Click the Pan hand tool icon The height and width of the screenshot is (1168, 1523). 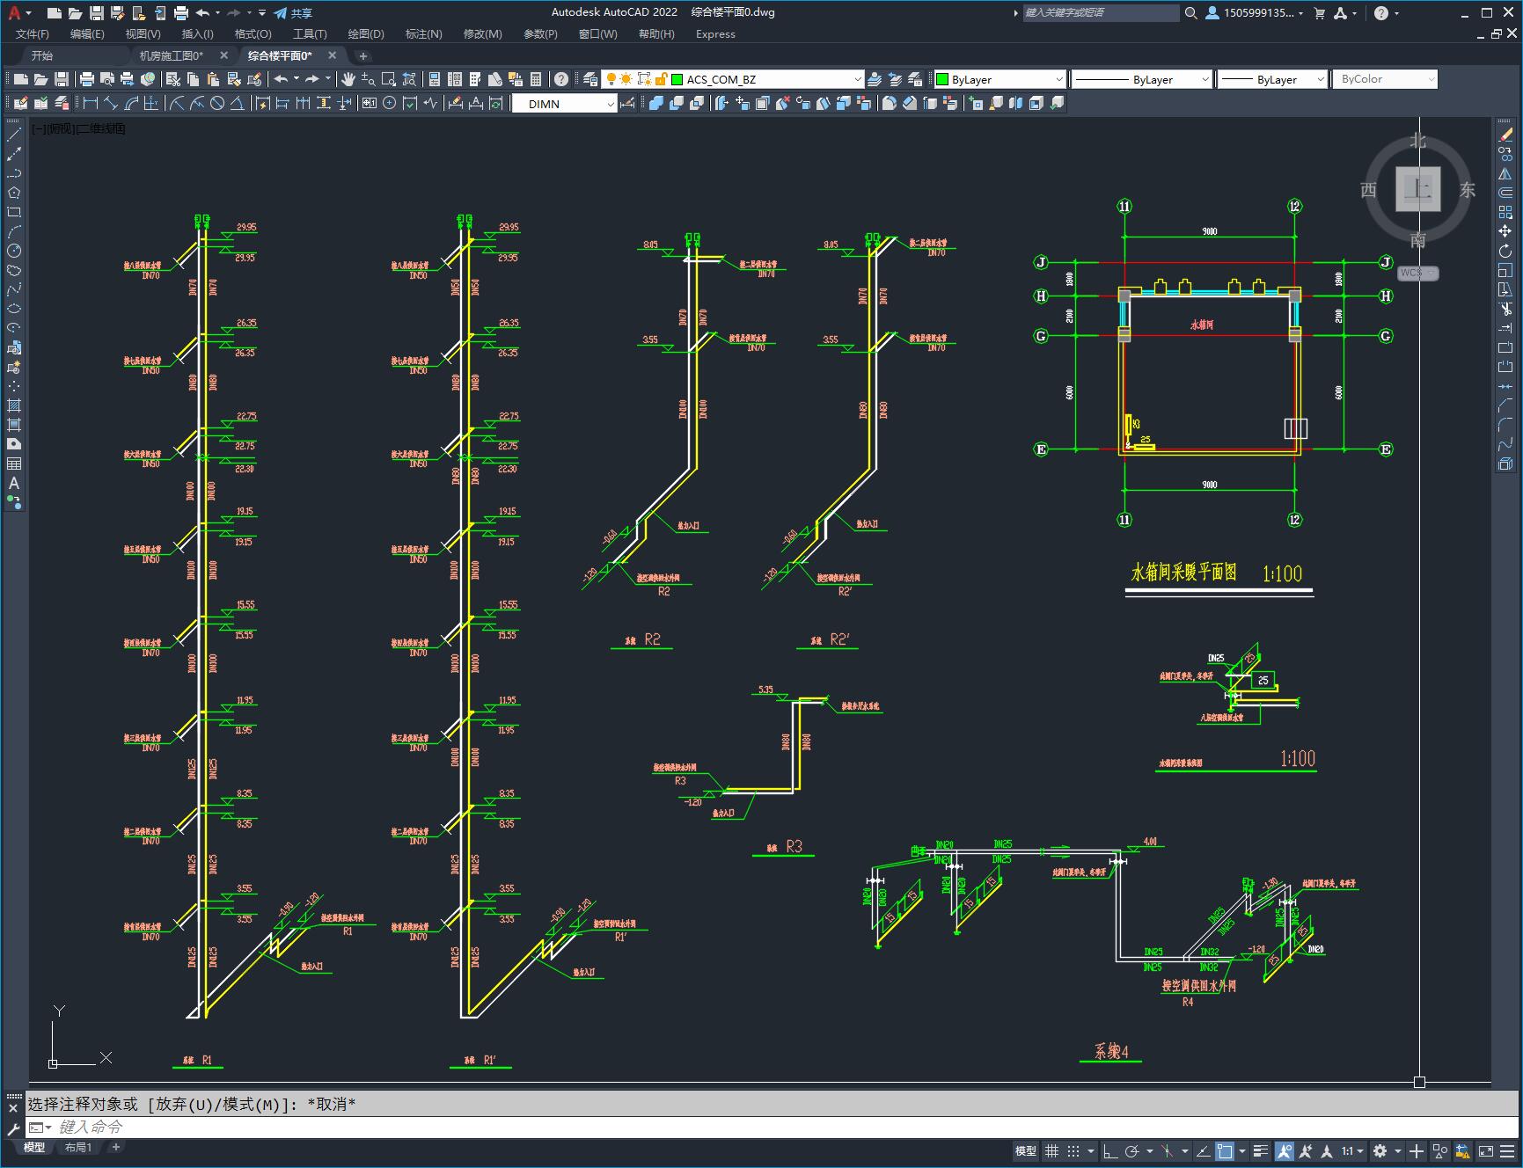pyautogui.click(x=348, y=79)
